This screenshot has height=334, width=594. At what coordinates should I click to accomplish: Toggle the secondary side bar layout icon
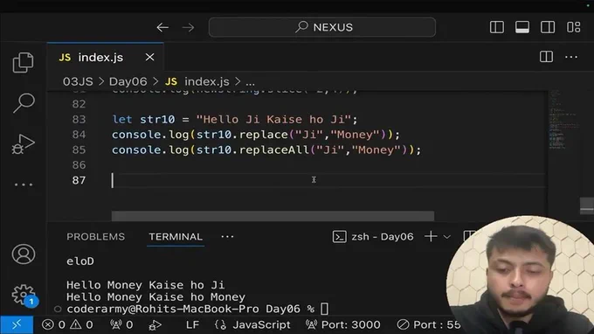[548, 27]
